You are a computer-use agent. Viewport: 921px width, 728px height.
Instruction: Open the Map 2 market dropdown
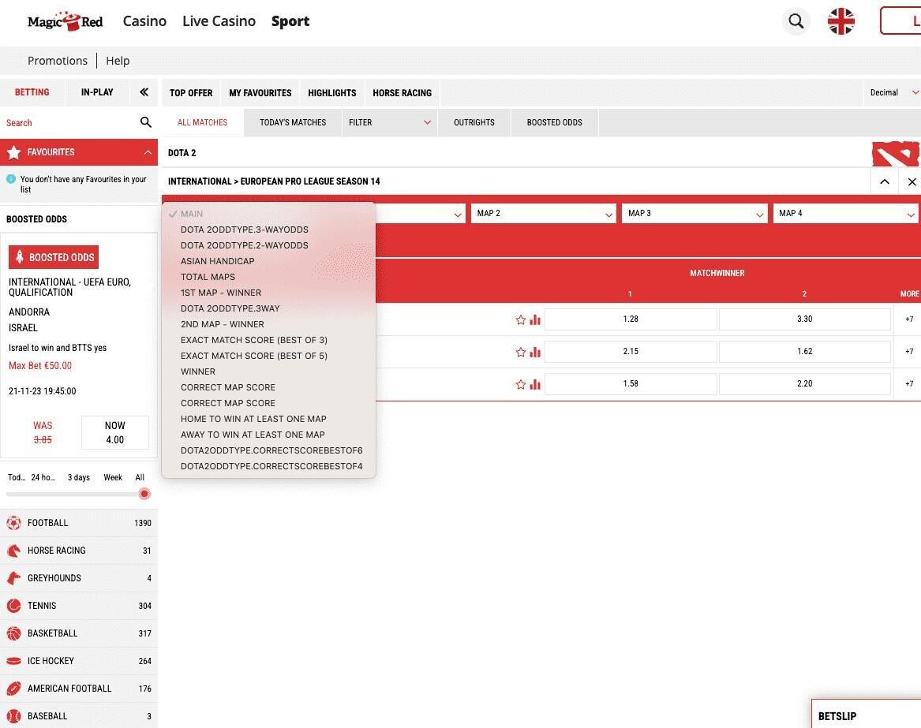point(543,213)
